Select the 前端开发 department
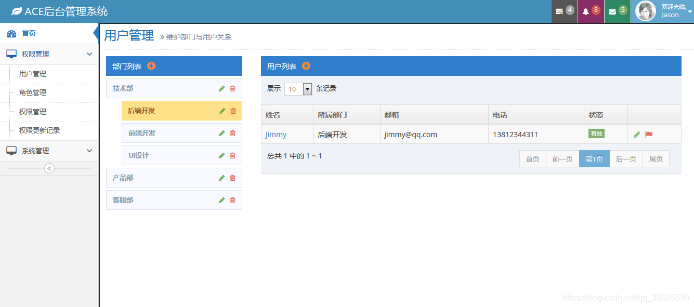The width and height of the screenshot is (694, 307). coord(182,133)
